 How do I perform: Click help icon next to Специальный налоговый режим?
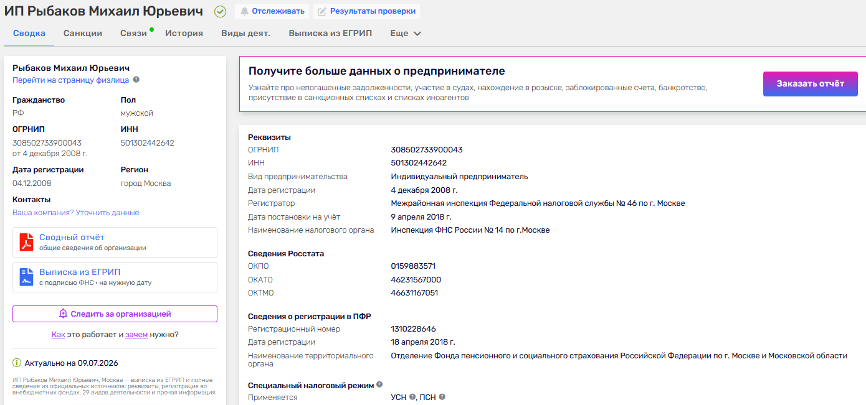pos(379,384)
